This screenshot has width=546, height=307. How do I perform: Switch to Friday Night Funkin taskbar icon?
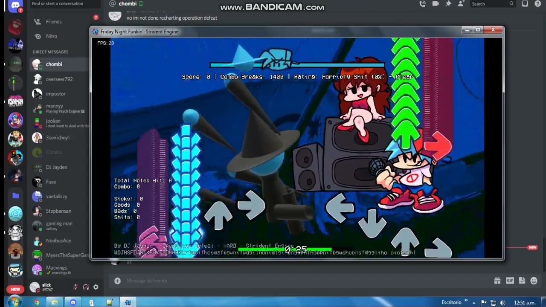(128, 302)
